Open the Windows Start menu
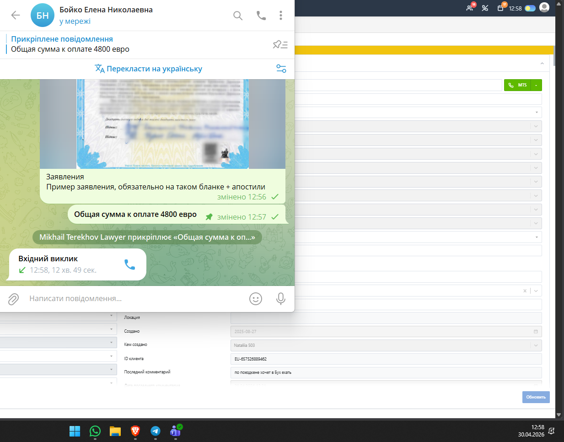 click(75, 431)
